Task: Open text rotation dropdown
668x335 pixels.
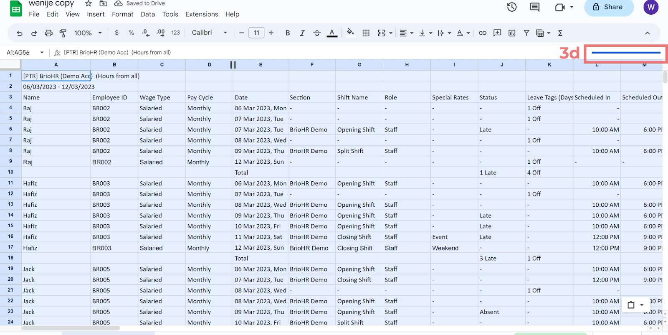Action: point(463,33)
